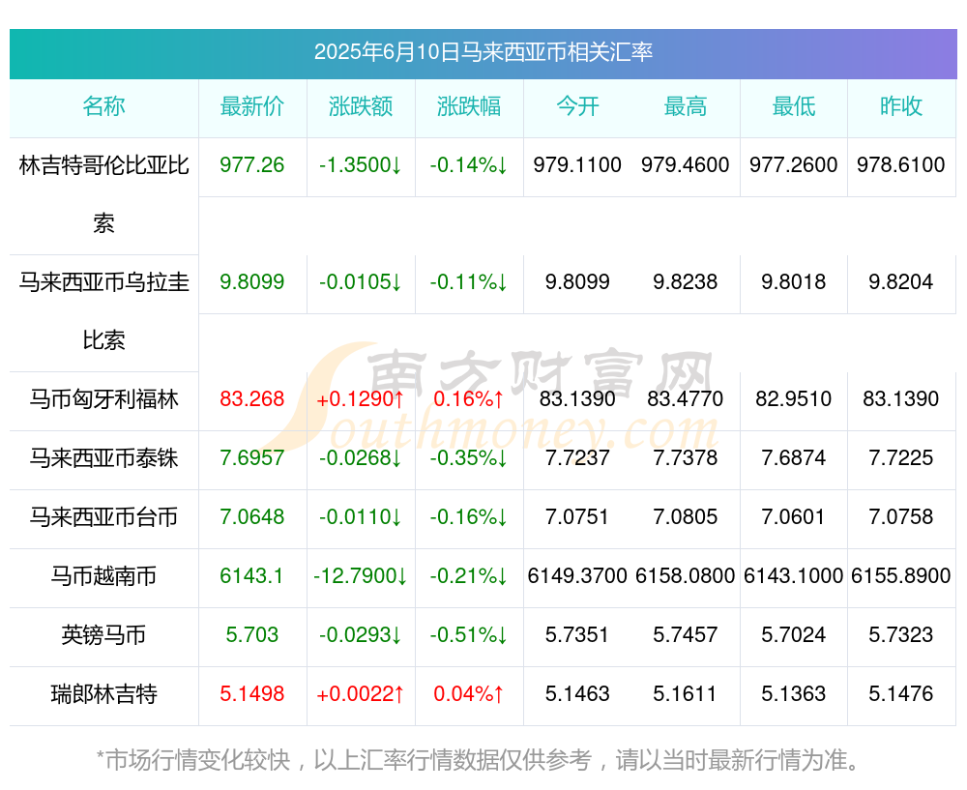The image size is (967, 790).
Task: Click change value -0.0293↓
Action: 361,635
